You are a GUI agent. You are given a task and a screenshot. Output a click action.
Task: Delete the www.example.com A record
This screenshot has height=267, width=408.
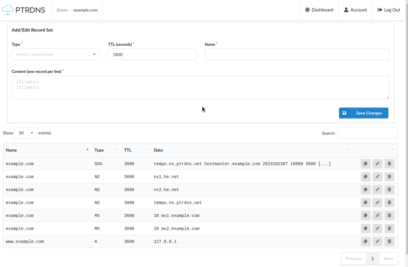(389, 241)
